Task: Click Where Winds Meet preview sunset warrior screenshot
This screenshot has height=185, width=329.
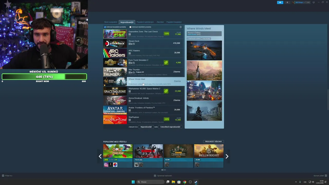Action: point(204,70)
